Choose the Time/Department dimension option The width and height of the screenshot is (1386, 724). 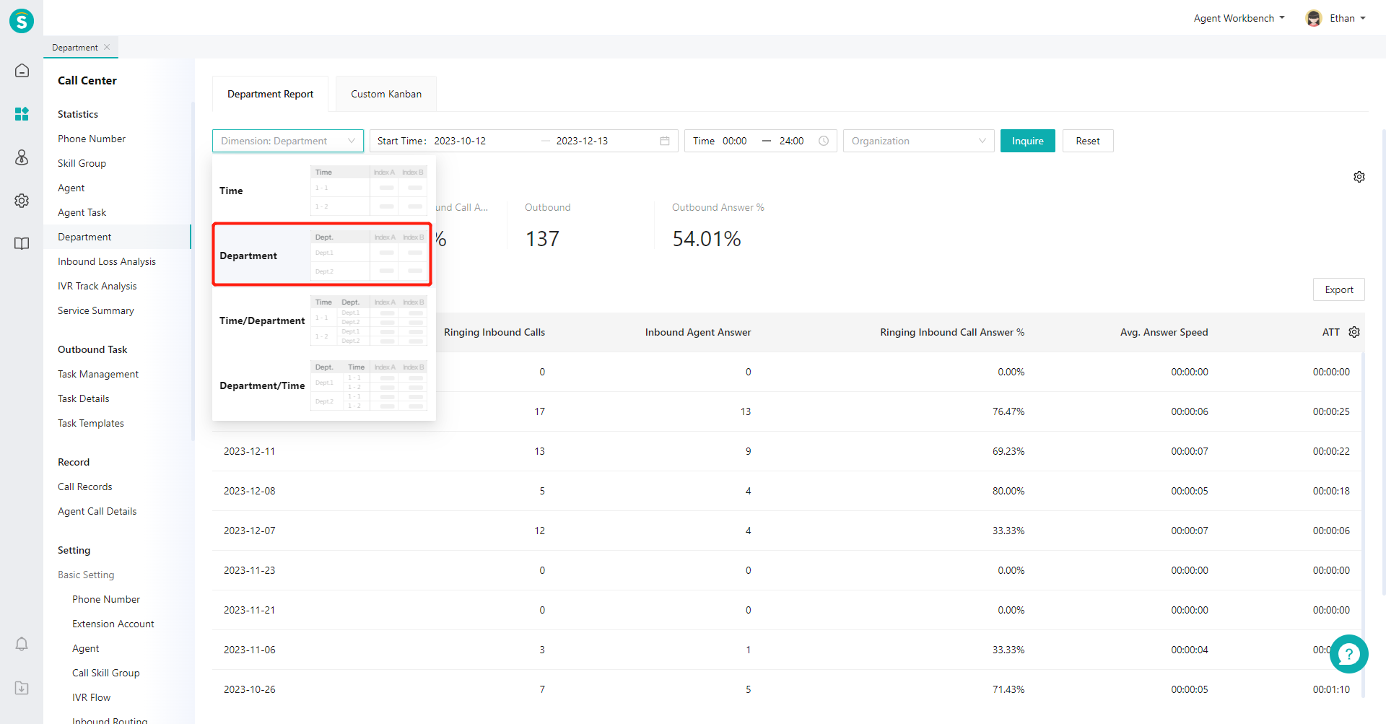[323, 320]
